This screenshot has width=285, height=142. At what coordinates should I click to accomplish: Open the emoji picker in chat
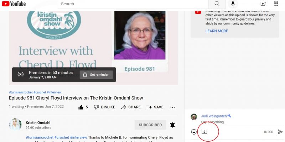click(x=194, y=132)
